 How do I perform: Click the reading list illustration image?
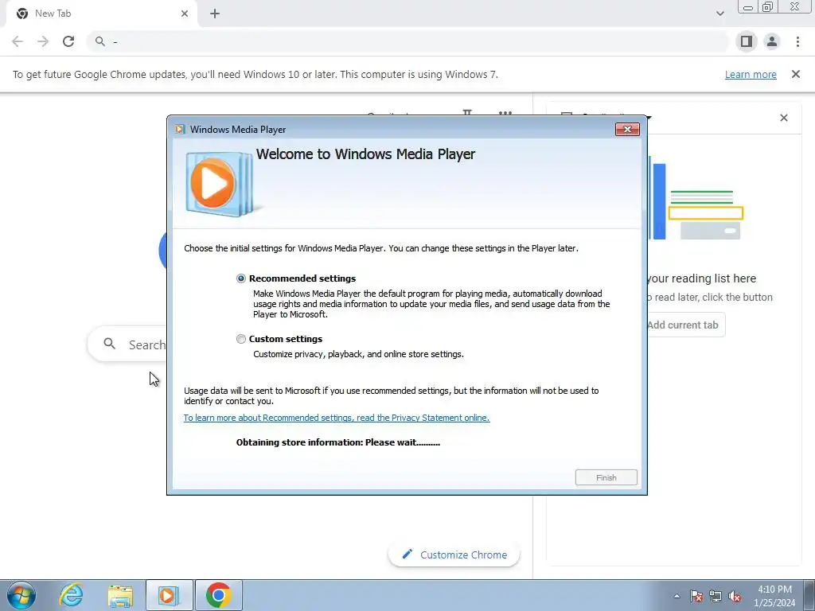pos(696,199)
